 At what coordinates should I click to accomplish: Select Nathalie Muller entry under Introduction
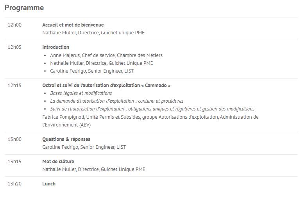[x=102, y=63]
